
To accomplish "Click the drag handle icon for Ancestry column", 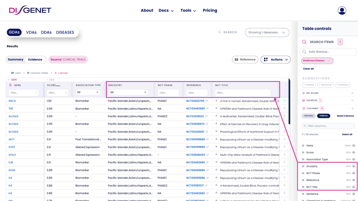I will 303,166.
